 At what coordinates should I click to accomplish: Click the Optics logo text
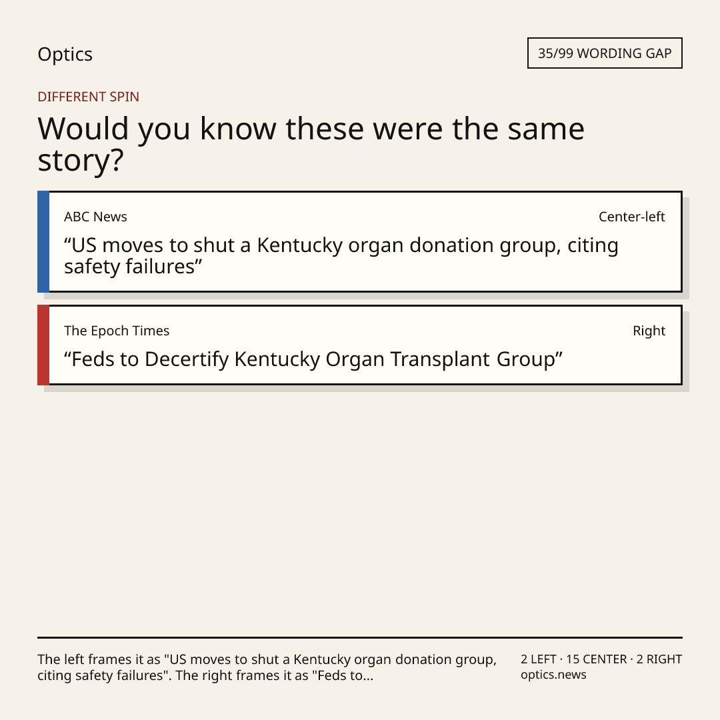65,54
